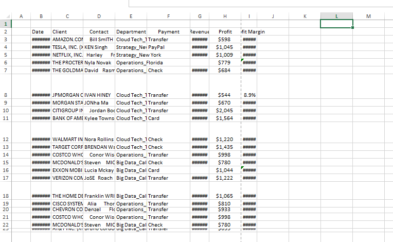
Task: Select the Operations_Florida department cell
Action: (131, 63)
